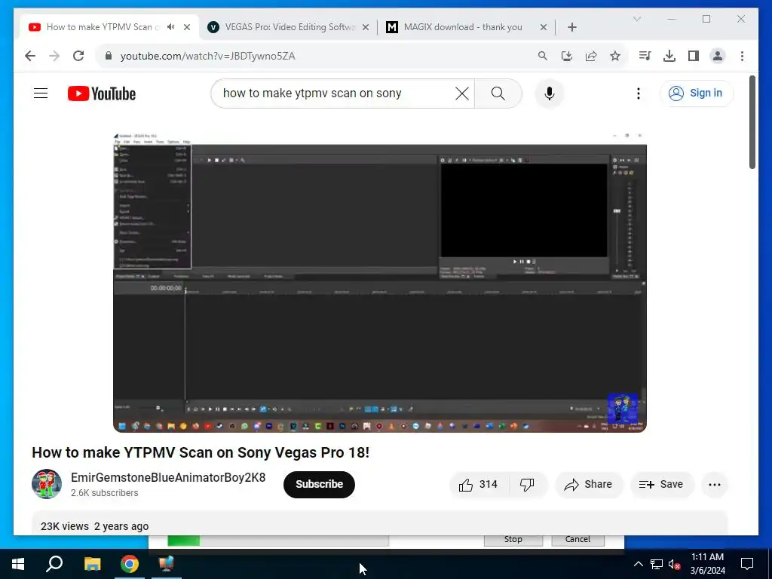Open YouTube settings three-dot menu
This screenshot has height=579, width=772.
pyautogui.click(x=639, y=93)
